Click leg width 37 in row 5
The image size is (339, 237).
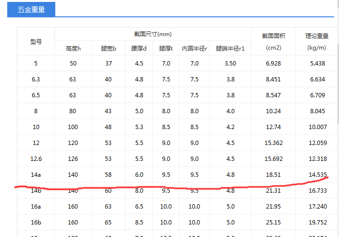(x=109, y=64)
